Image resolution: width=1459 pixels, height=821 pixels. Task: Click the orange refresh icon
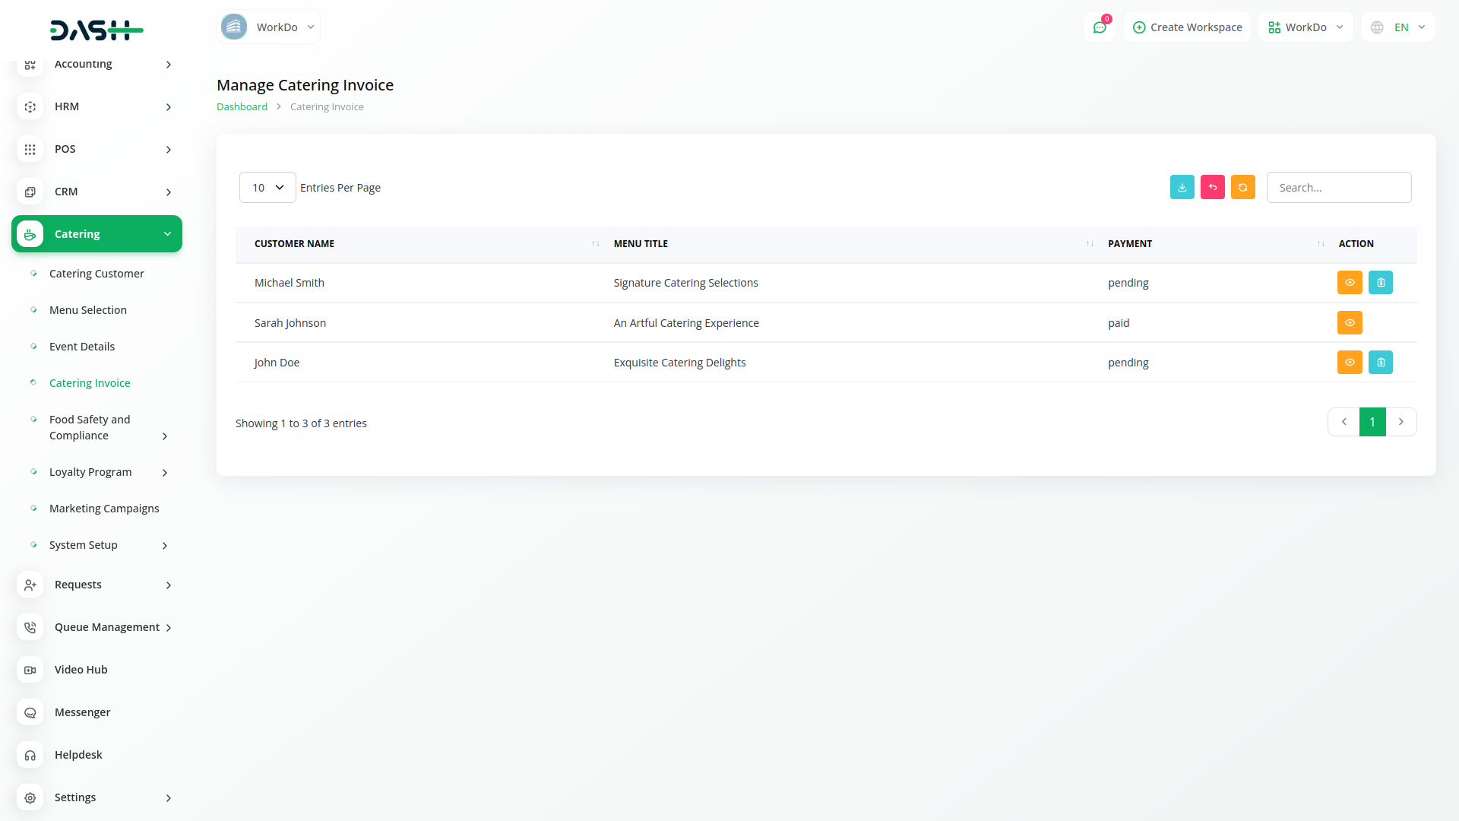pos(1242,187)
